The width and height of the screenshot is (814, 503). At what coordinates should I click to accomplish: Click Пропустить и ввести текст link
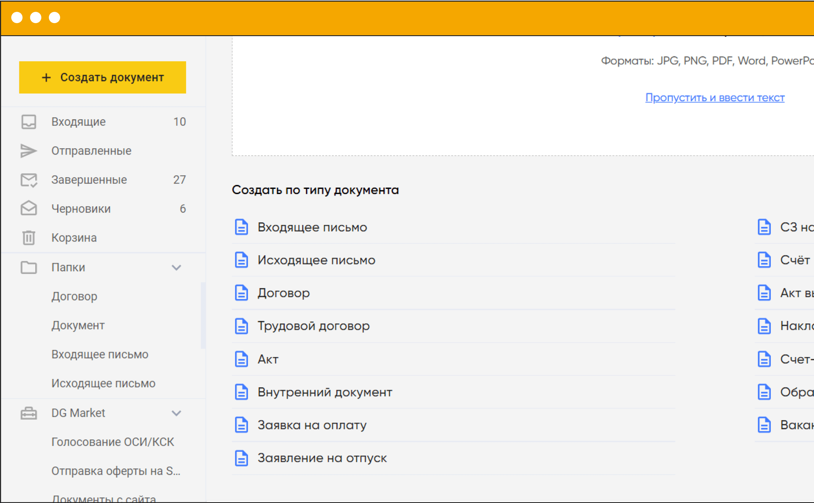[715, 97]
